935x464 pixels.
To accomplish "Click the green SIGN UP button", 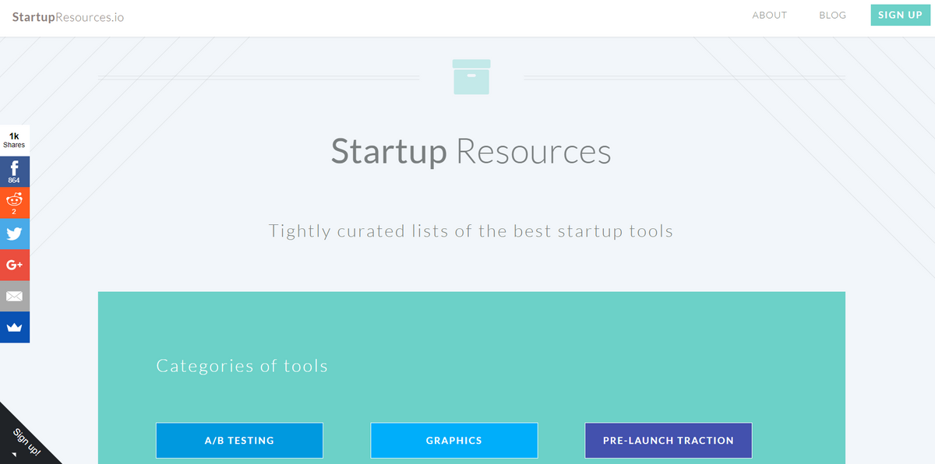I will [x=900, y=15].
